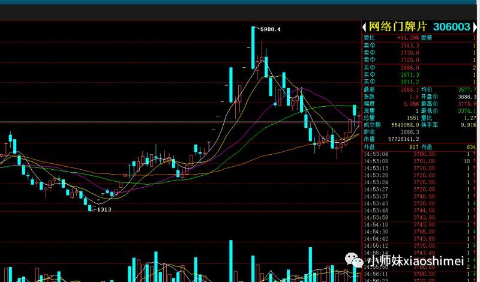Select sell level 2 price 3730.0
The width and height of the screenshot is (480, 282).
410,53
